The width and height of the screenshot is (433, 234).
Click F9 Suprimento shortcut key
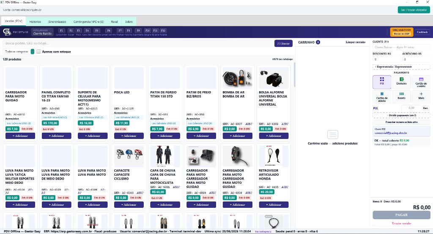[138, 31]
